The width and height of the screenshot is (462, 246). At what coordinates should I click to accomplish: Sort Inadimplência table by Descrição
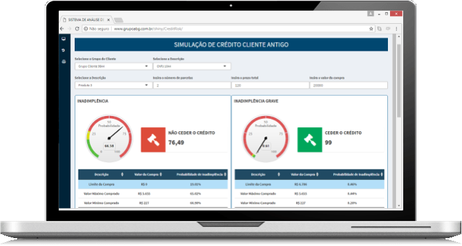point(122,175)
